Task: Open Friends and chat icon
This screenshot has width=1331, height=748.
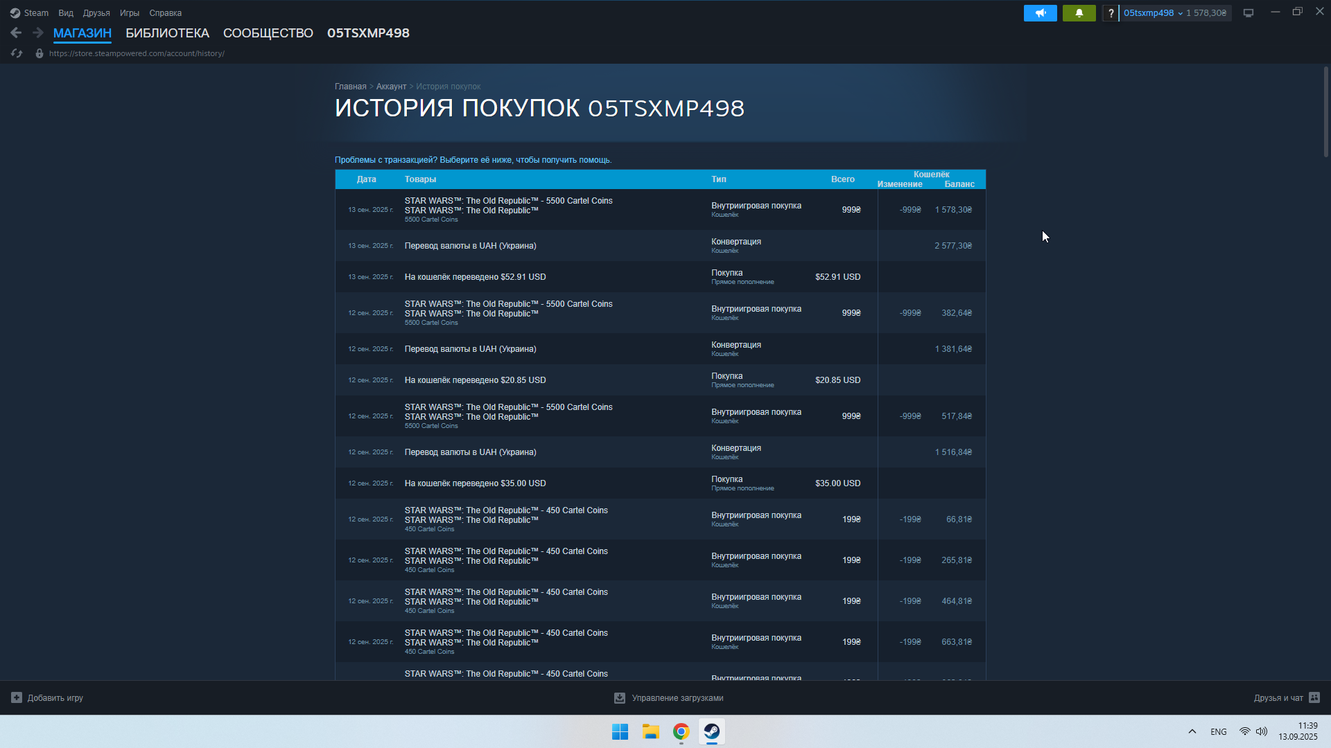Action: coord(1314,697)
